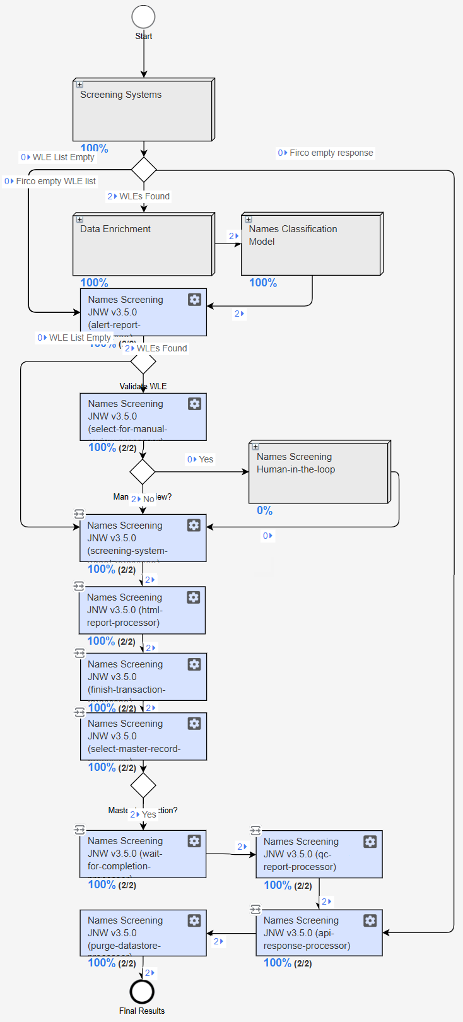
Task: Select the select-master-record task node
Action: pos(143,736)
